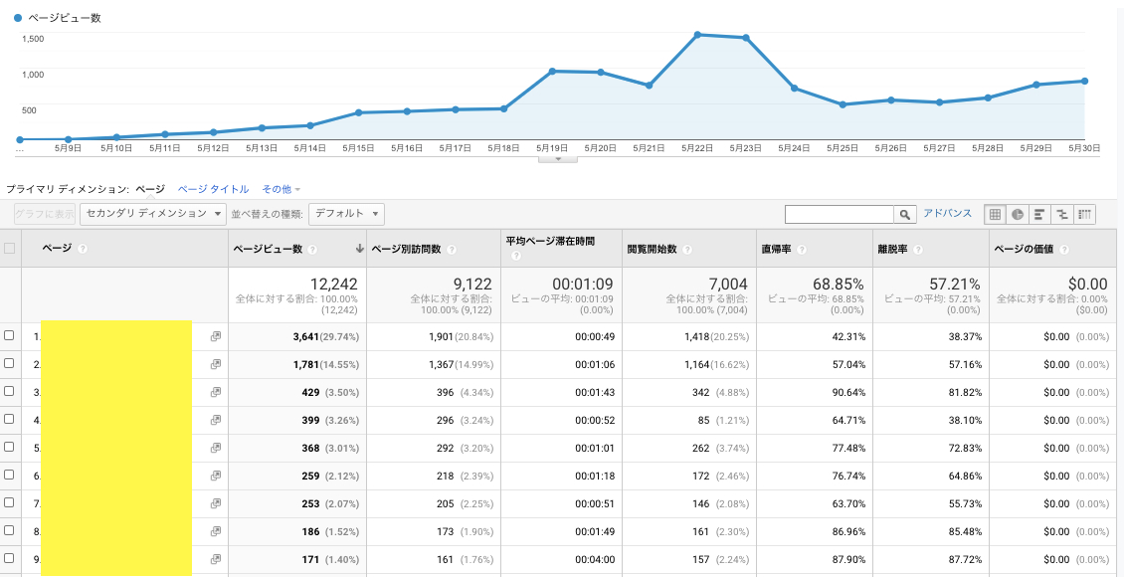Select the pivot table view icon

tap(1084, 214)
